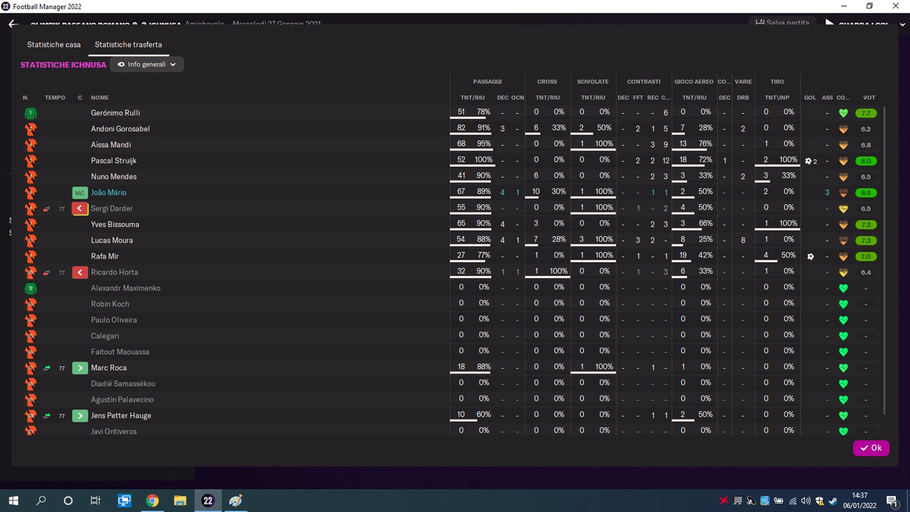Image resolution: width=910 pixels, height=512 pixels.
Task: Sort players by the ASS column header
Action: (x=827, y=97)
